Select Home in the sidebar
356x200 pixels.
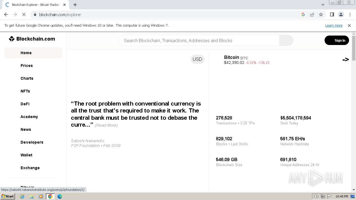click(x=33, y=53)
